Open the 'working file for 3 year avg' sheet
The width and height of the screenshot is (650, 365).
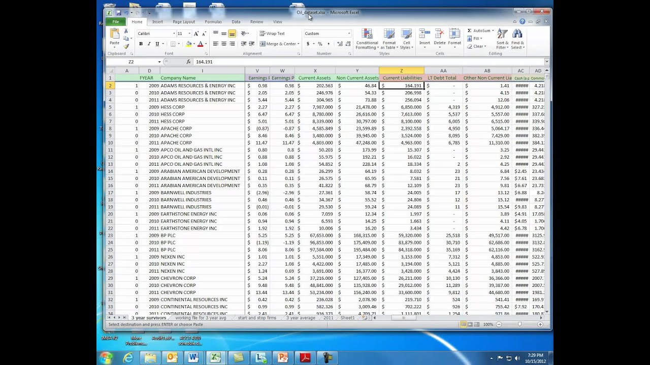(201, 318)
